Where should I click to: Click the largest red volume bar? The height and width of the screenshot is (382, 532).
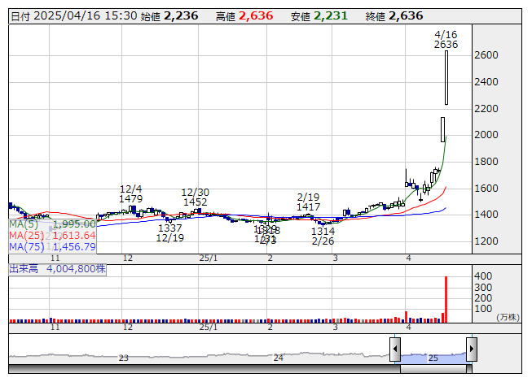pyautogui.click(x=446, y=299)
